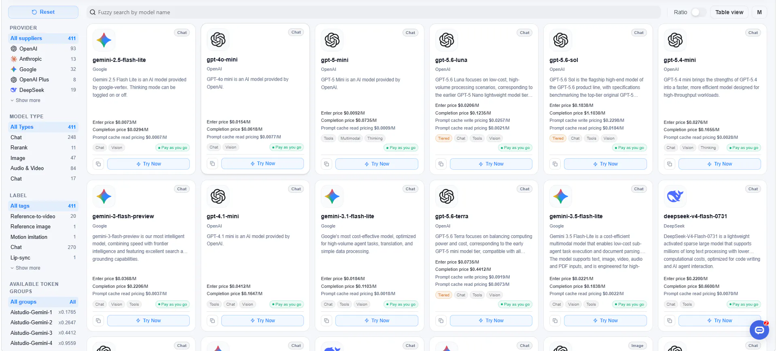Try the gpt-5.6-sol model now

click(605, 164)
